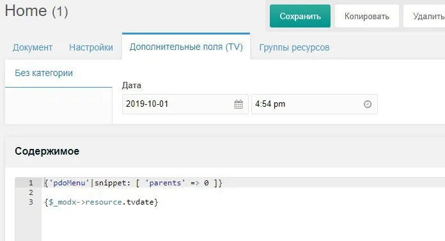Switch to the Документ tab

click(33, 47)
